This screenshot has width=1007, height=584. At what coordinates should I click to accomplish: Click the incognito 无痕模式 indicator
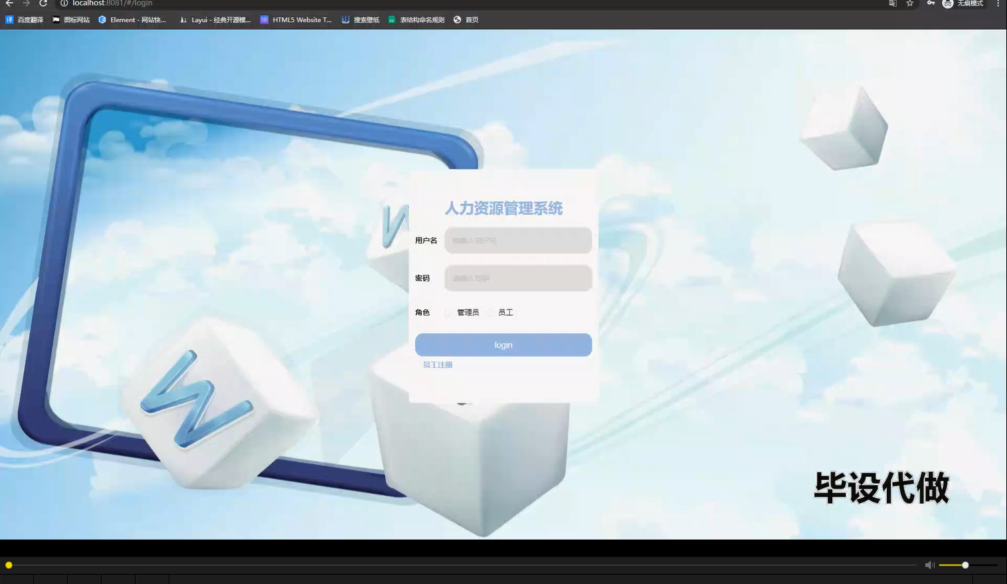coord(962,3)
